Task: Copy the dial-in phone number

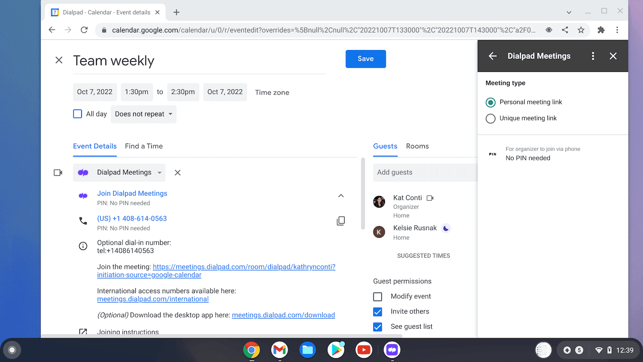Action: 341,221
